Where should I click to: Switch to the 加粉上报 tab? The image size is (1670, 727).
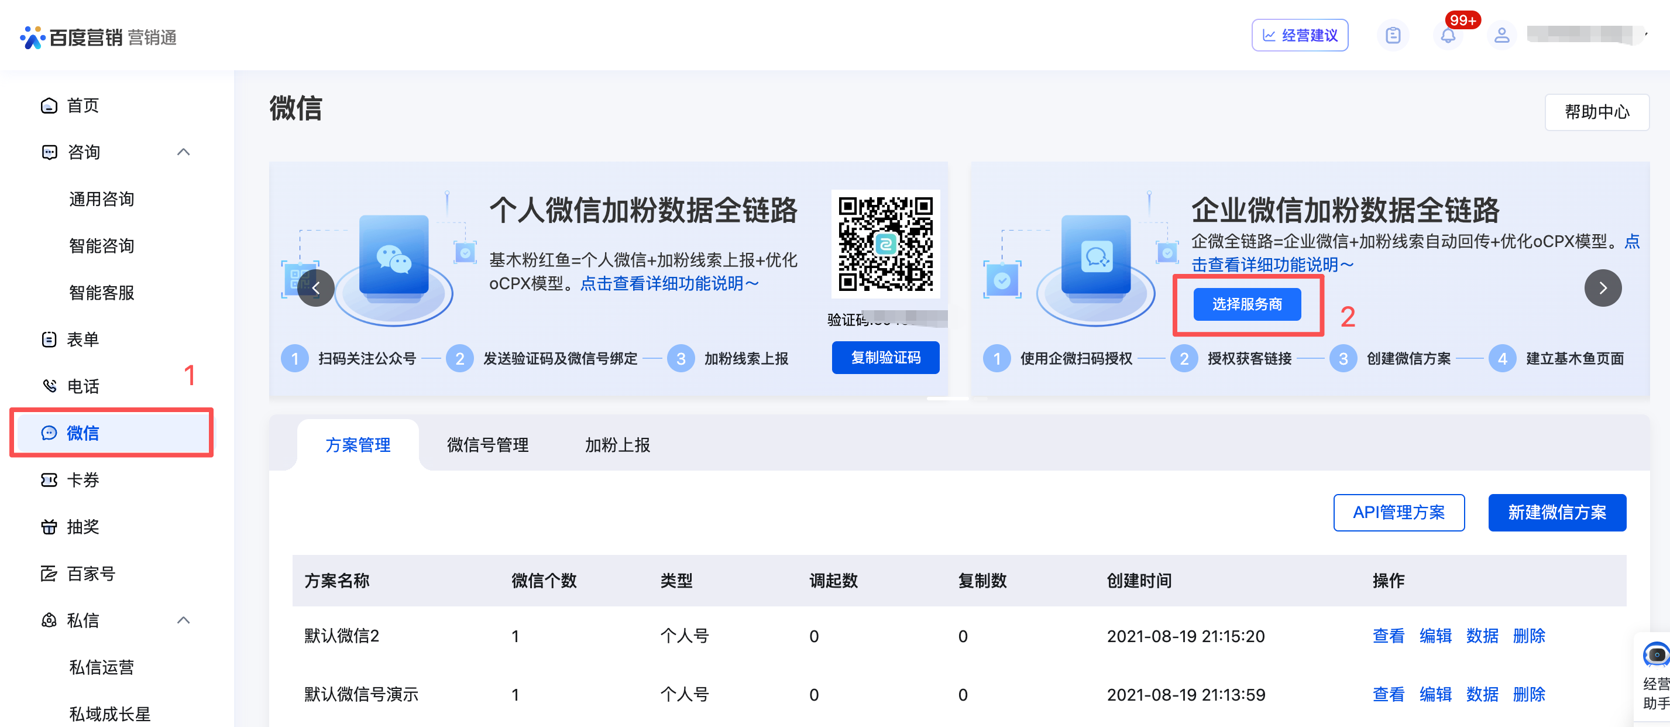coord(617,445)
